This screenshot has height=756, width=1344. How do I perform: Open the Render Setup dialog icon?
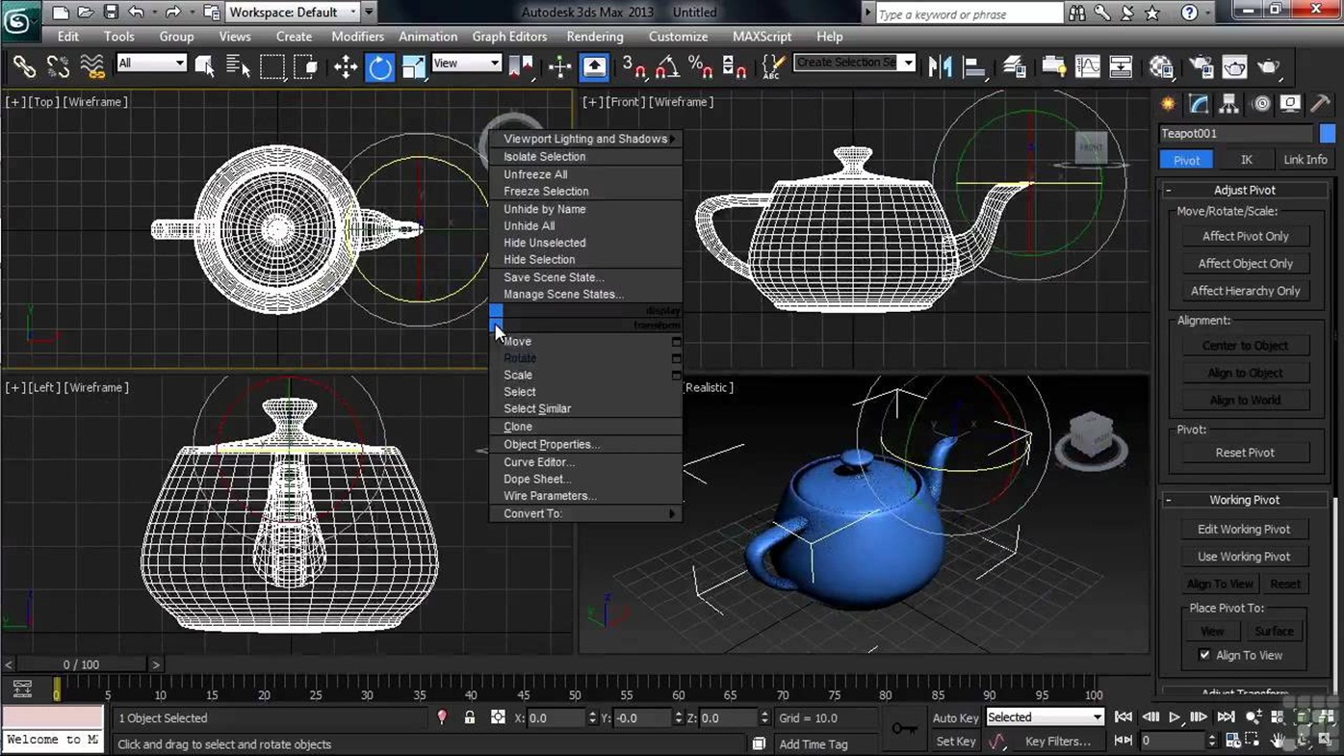click(1201, 66)
